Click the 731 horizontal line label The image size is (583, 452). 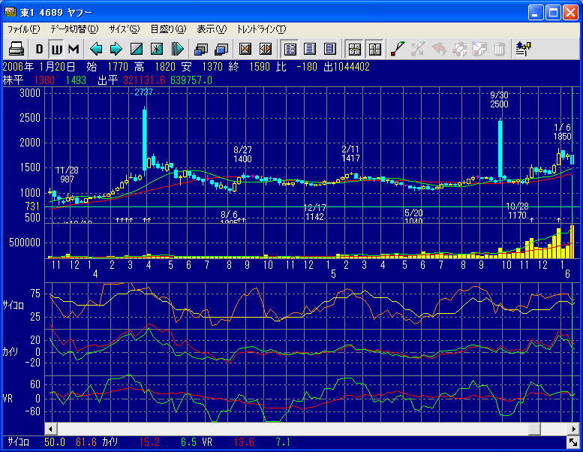click(x=32, y=206)
